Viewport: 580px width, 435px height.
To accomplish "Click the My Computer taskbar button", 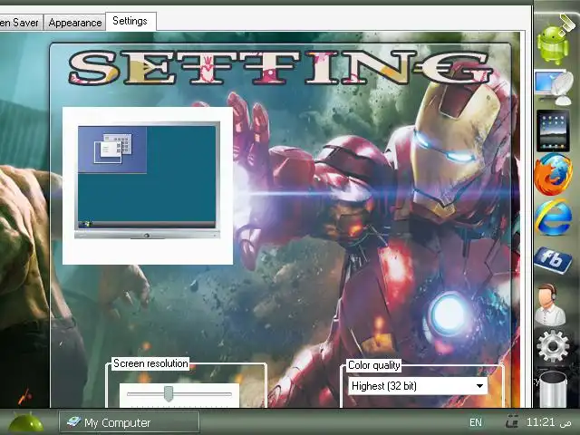I will pos(129,422).
